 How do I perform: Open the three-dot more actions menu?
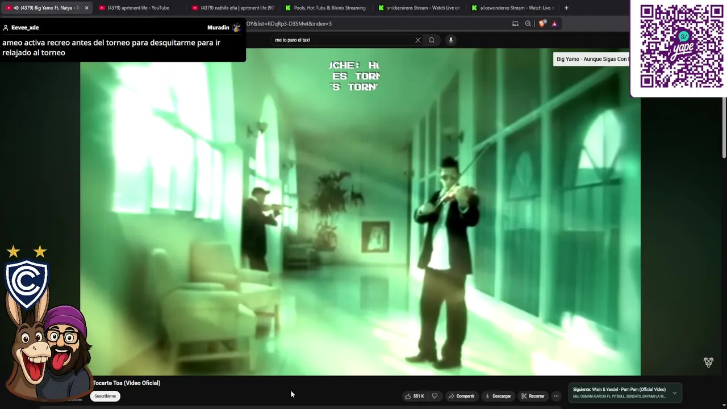[557, 396]
